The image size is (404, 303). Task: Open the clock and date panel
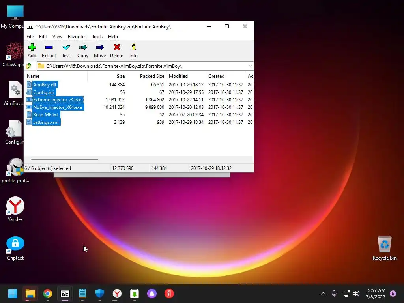coord(376,294)
